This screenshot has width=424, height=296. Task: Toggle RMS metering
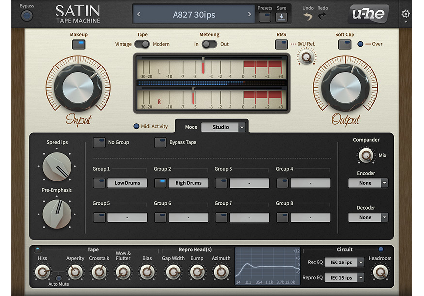(x=281, y=45)
